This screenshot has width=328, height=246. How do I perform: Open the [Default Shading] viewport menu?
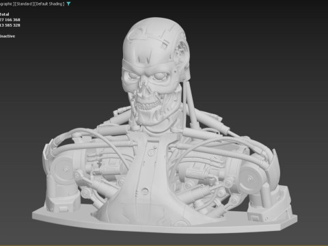coord(49,4)
